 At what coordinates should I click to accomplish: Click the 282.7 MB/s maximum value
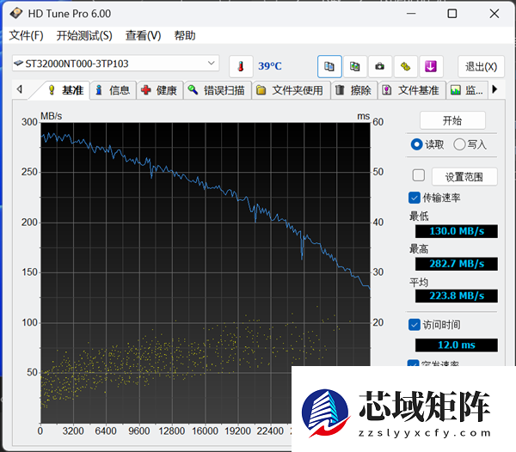457,264
